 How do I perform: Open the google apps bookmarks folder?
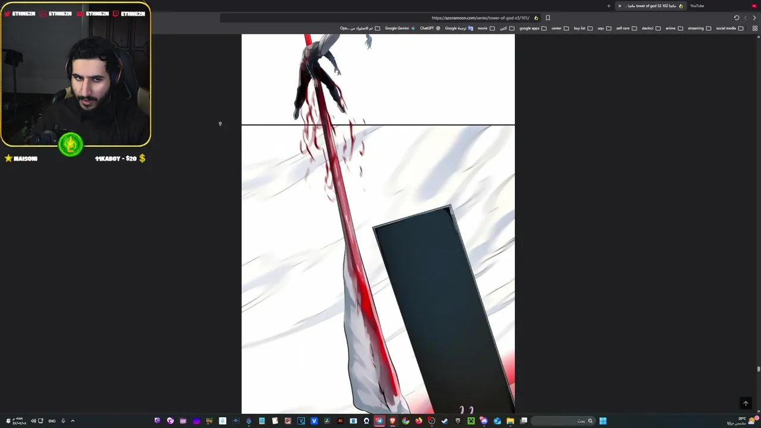point(533,28)
